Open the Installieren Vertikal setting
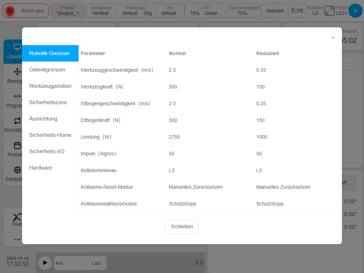364x273 pixels. point(101,11)
